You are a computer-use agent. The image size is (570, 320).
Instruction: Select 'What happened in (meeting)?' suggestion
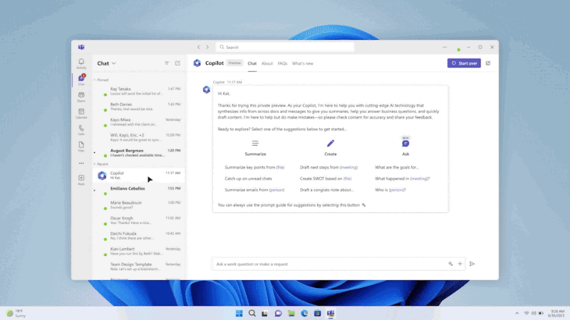coord(403,178)
